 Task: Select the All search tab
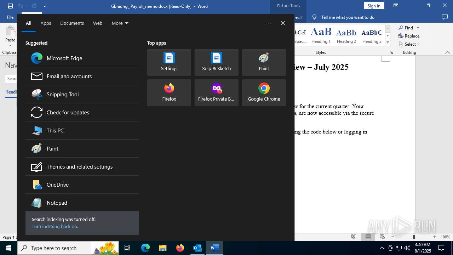coord(29,23)
